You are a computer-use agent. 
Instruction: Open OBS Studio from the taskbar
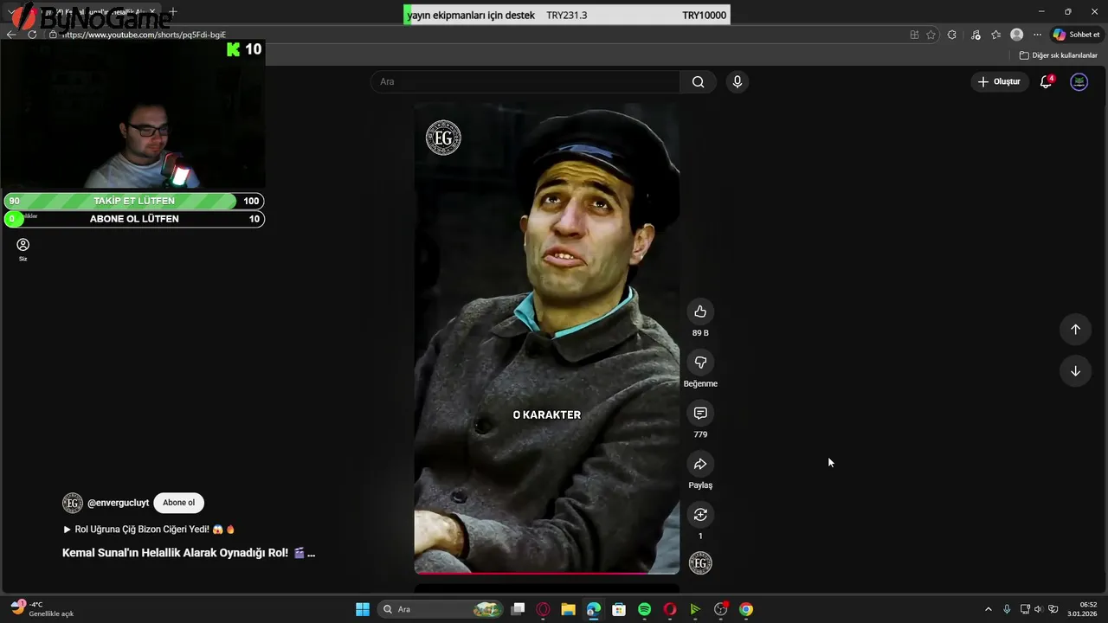pos(720,609)
